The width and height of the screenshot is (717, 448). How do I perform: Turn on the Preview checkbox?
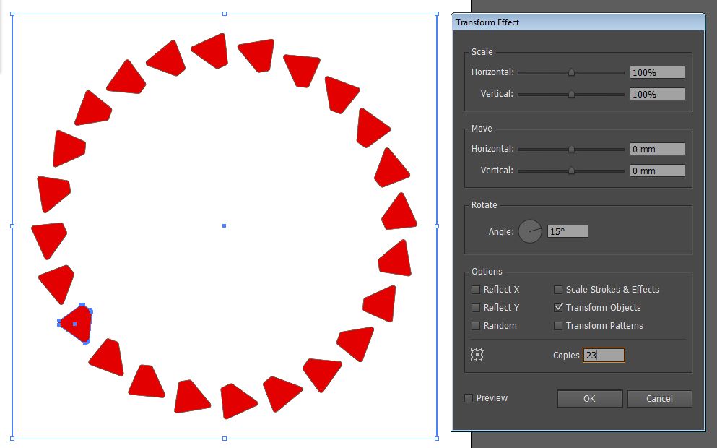[x=468, y=398]
